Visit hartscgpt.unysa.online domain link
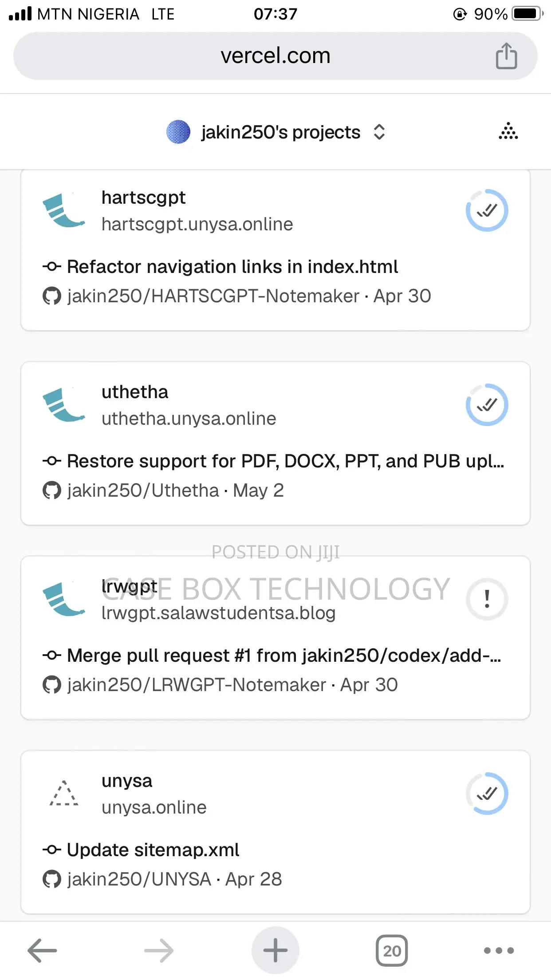 coord(197,224)
